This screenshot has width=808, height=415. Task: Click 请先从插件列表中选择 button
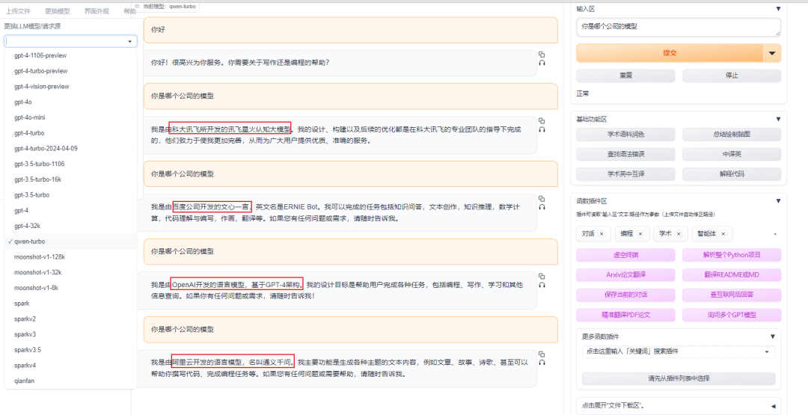coord(679,378)
